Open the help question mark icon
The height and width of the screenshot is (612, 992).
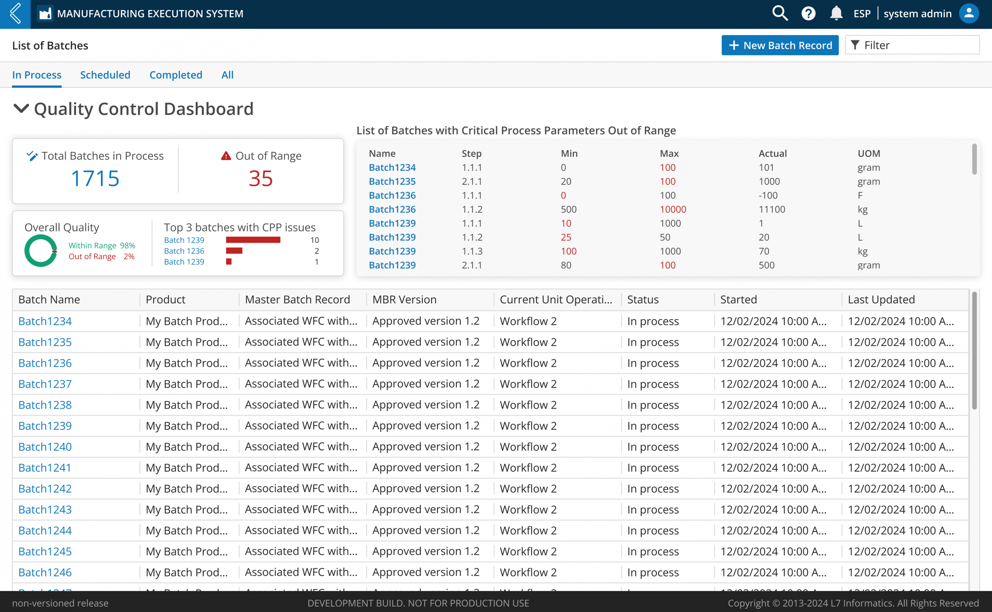pyautogui.click(x=808, y=14)
